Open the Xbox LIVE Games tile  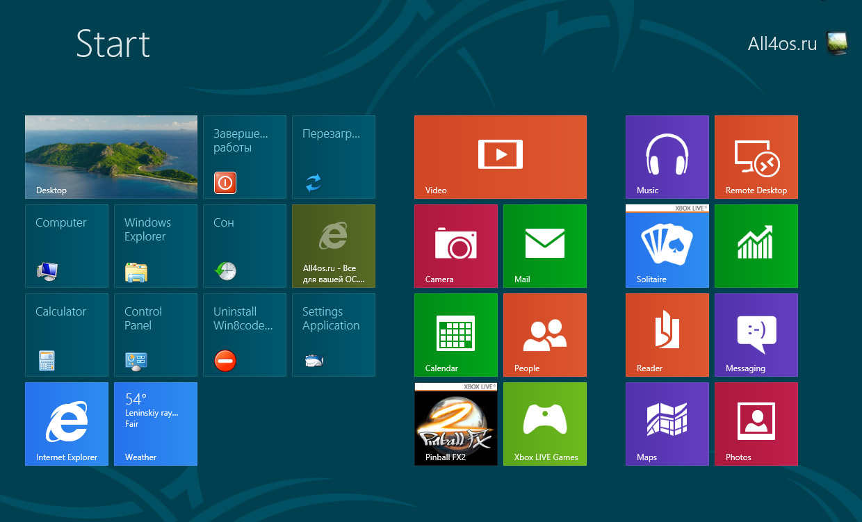(x=545, y=424)
